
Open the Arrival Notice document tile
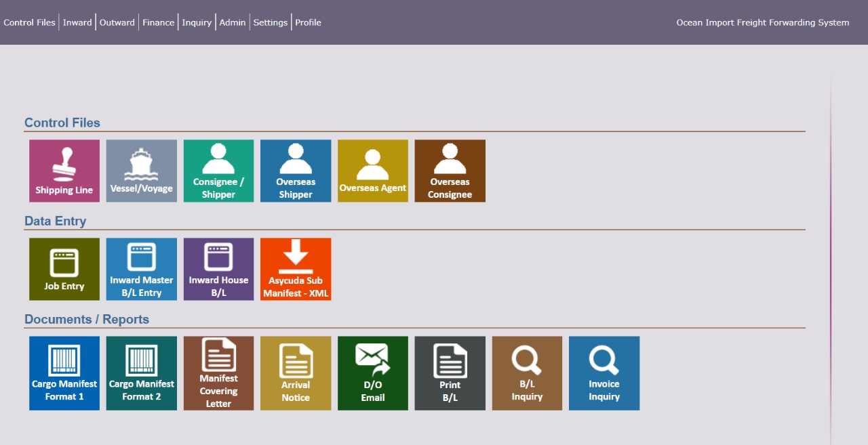coord(296,373)
